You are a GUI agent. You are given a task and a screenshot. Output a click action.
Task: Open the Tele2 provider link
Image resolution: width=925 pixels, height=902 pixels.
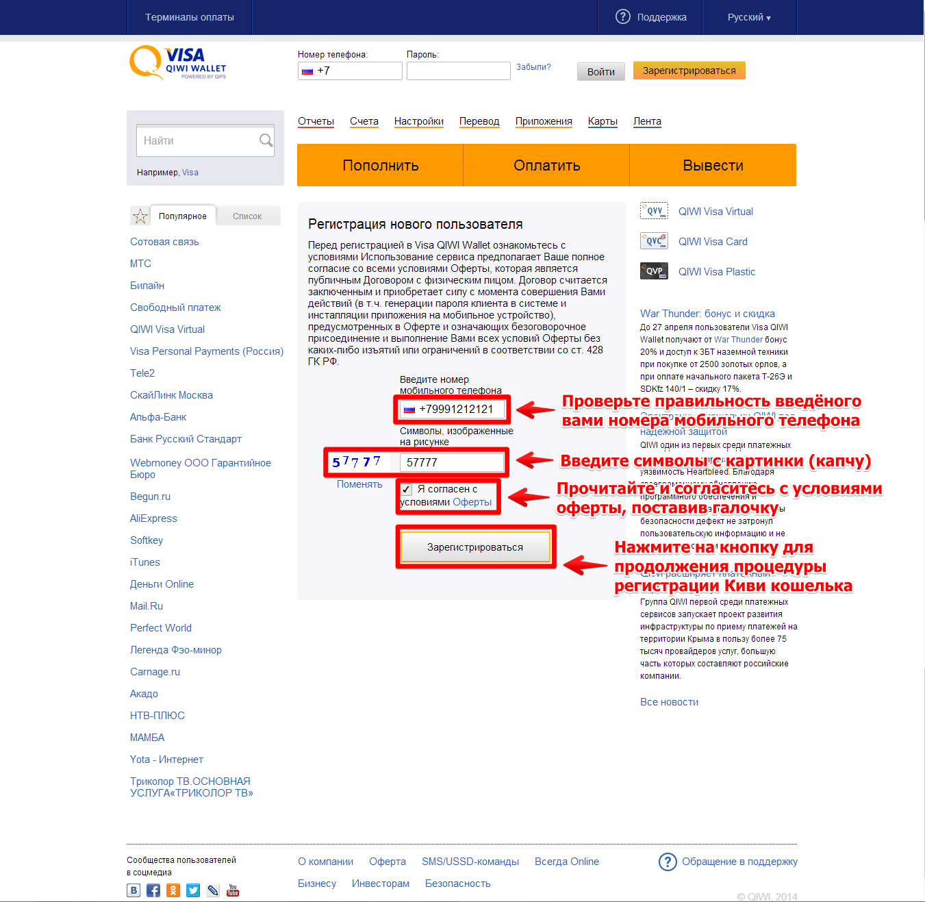[x=142, y=373]
